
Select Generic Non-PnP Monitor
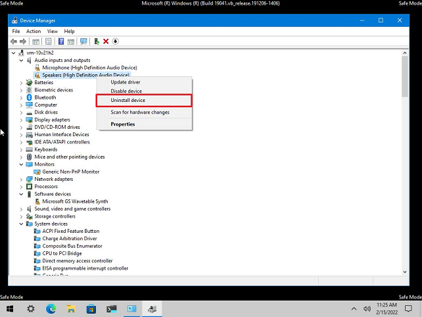(x=71, y=172)
